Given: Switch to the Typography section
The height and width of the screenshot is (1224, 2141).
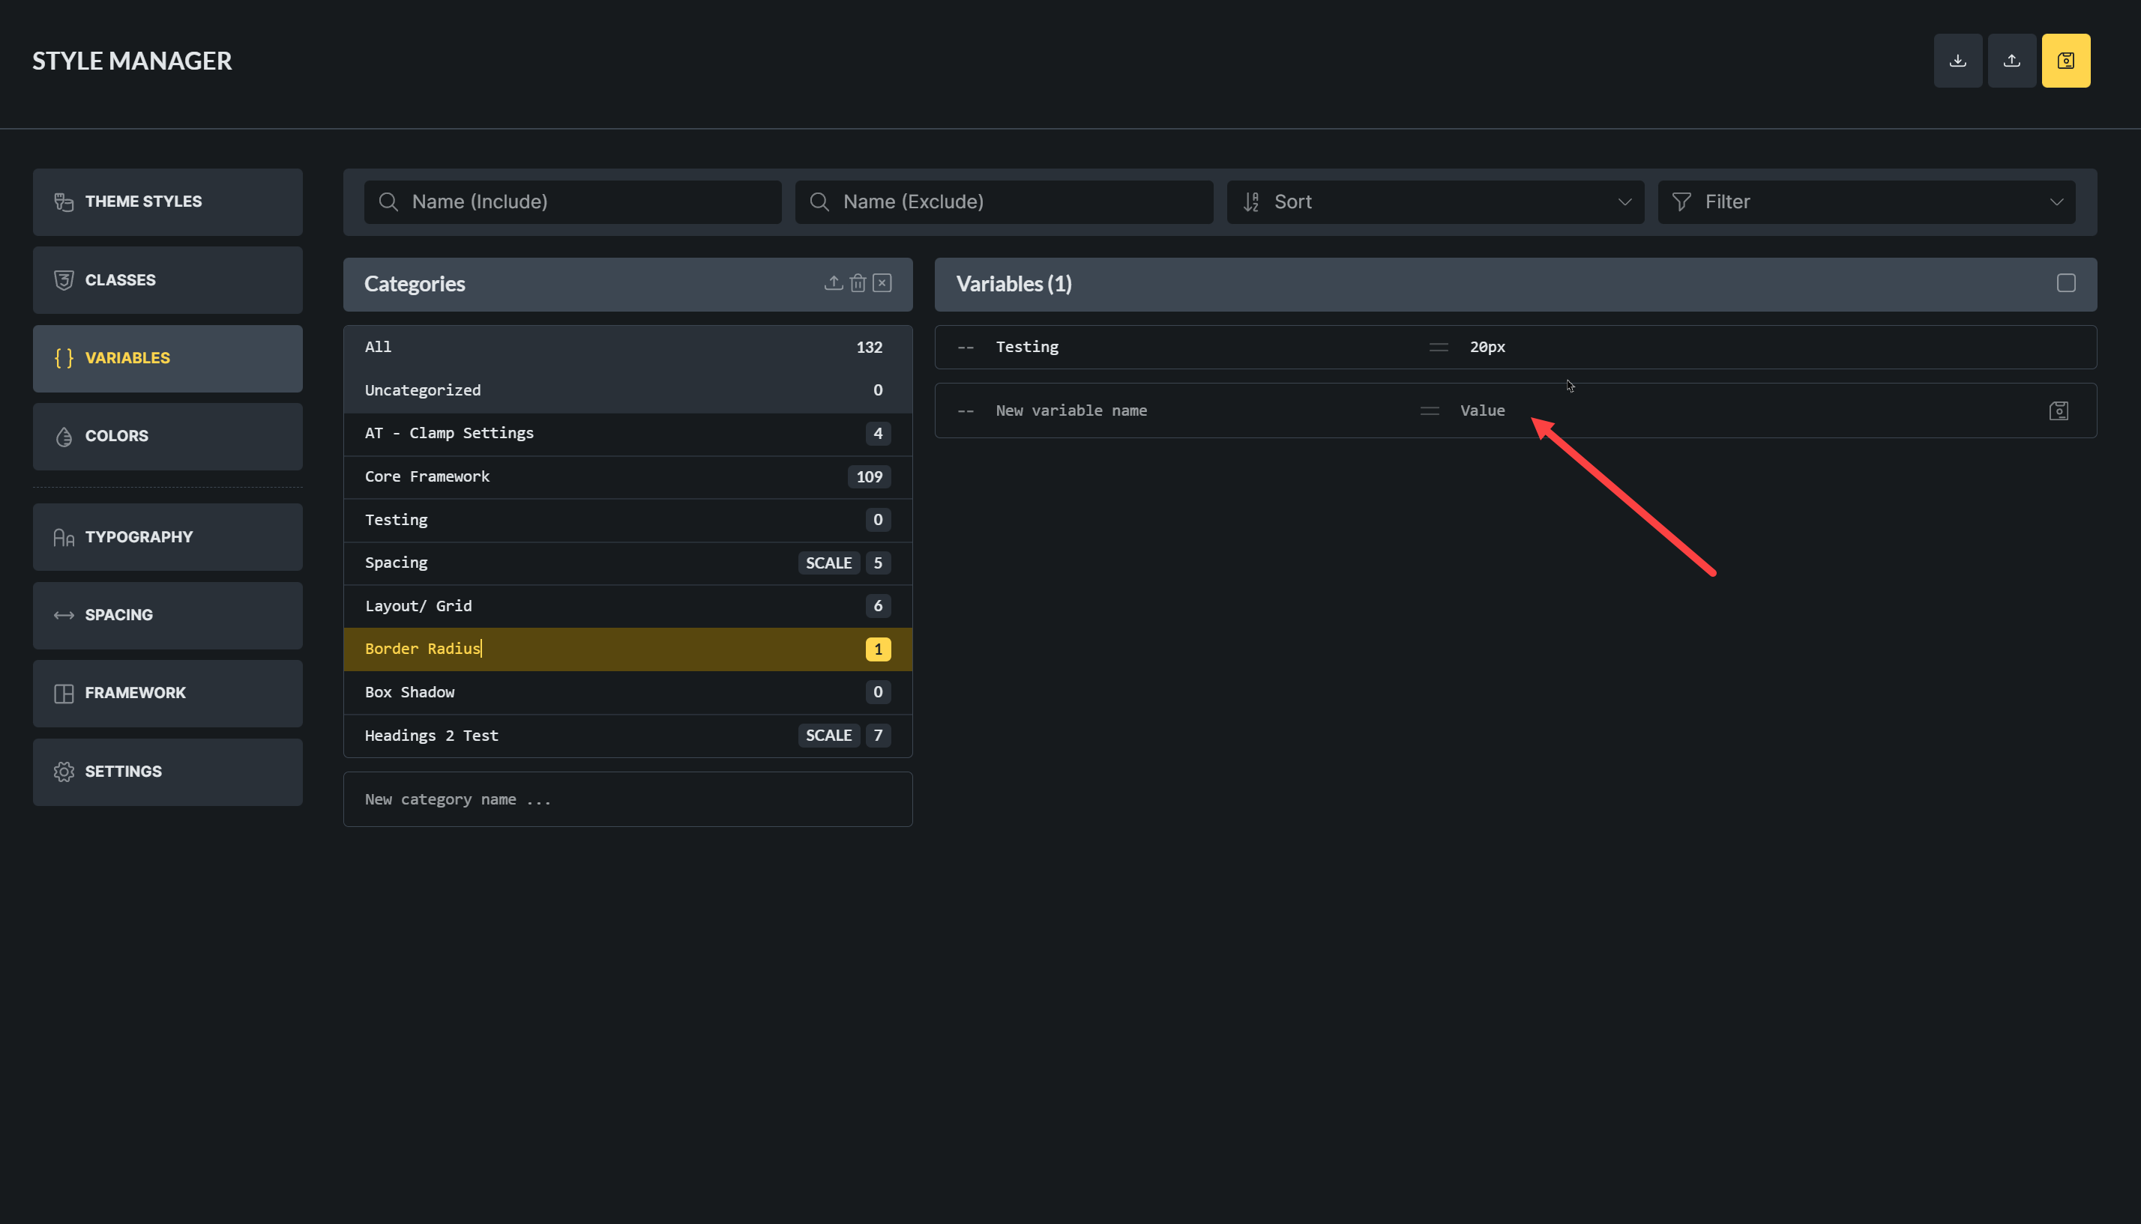Looking at the screenshot, I should click(x=167, y=537).
